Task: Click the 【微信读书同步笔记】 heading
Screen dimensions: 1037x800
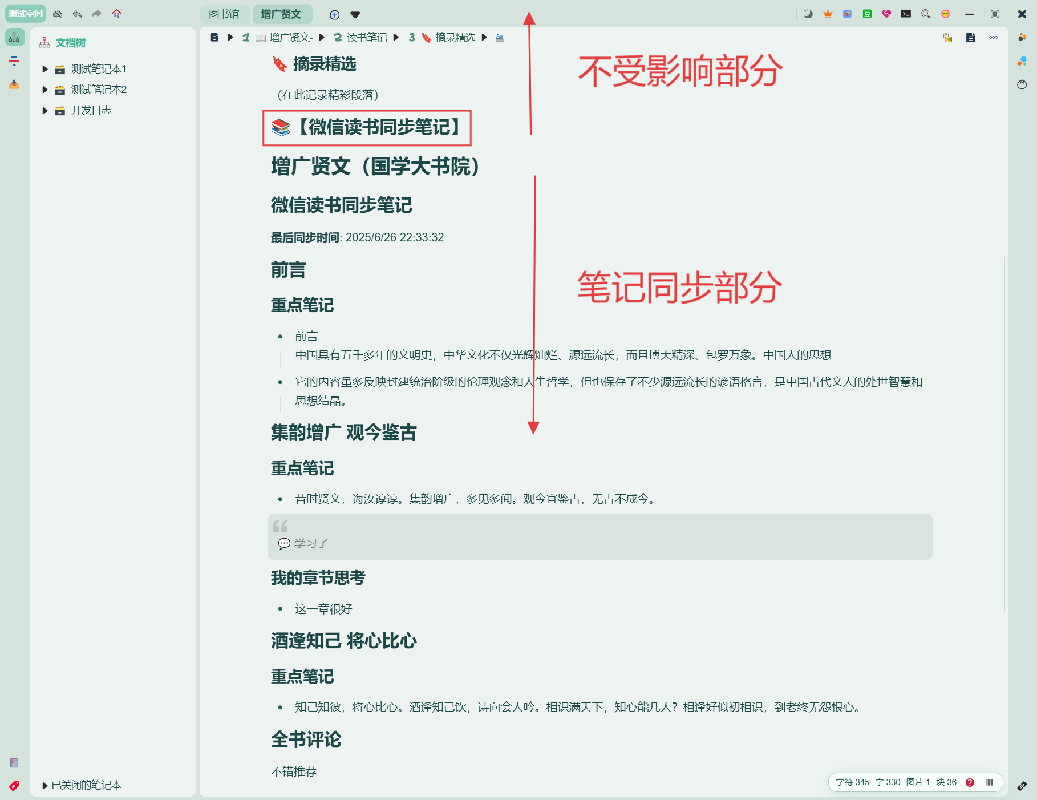Action: coord(367,127)
